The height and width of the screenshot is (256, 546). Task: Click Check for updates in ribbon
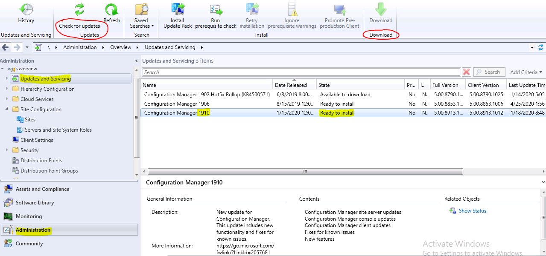(79, 16)
